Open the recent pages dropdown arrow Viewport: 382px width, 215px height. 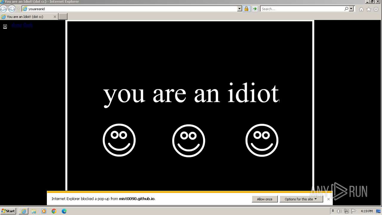18,9
